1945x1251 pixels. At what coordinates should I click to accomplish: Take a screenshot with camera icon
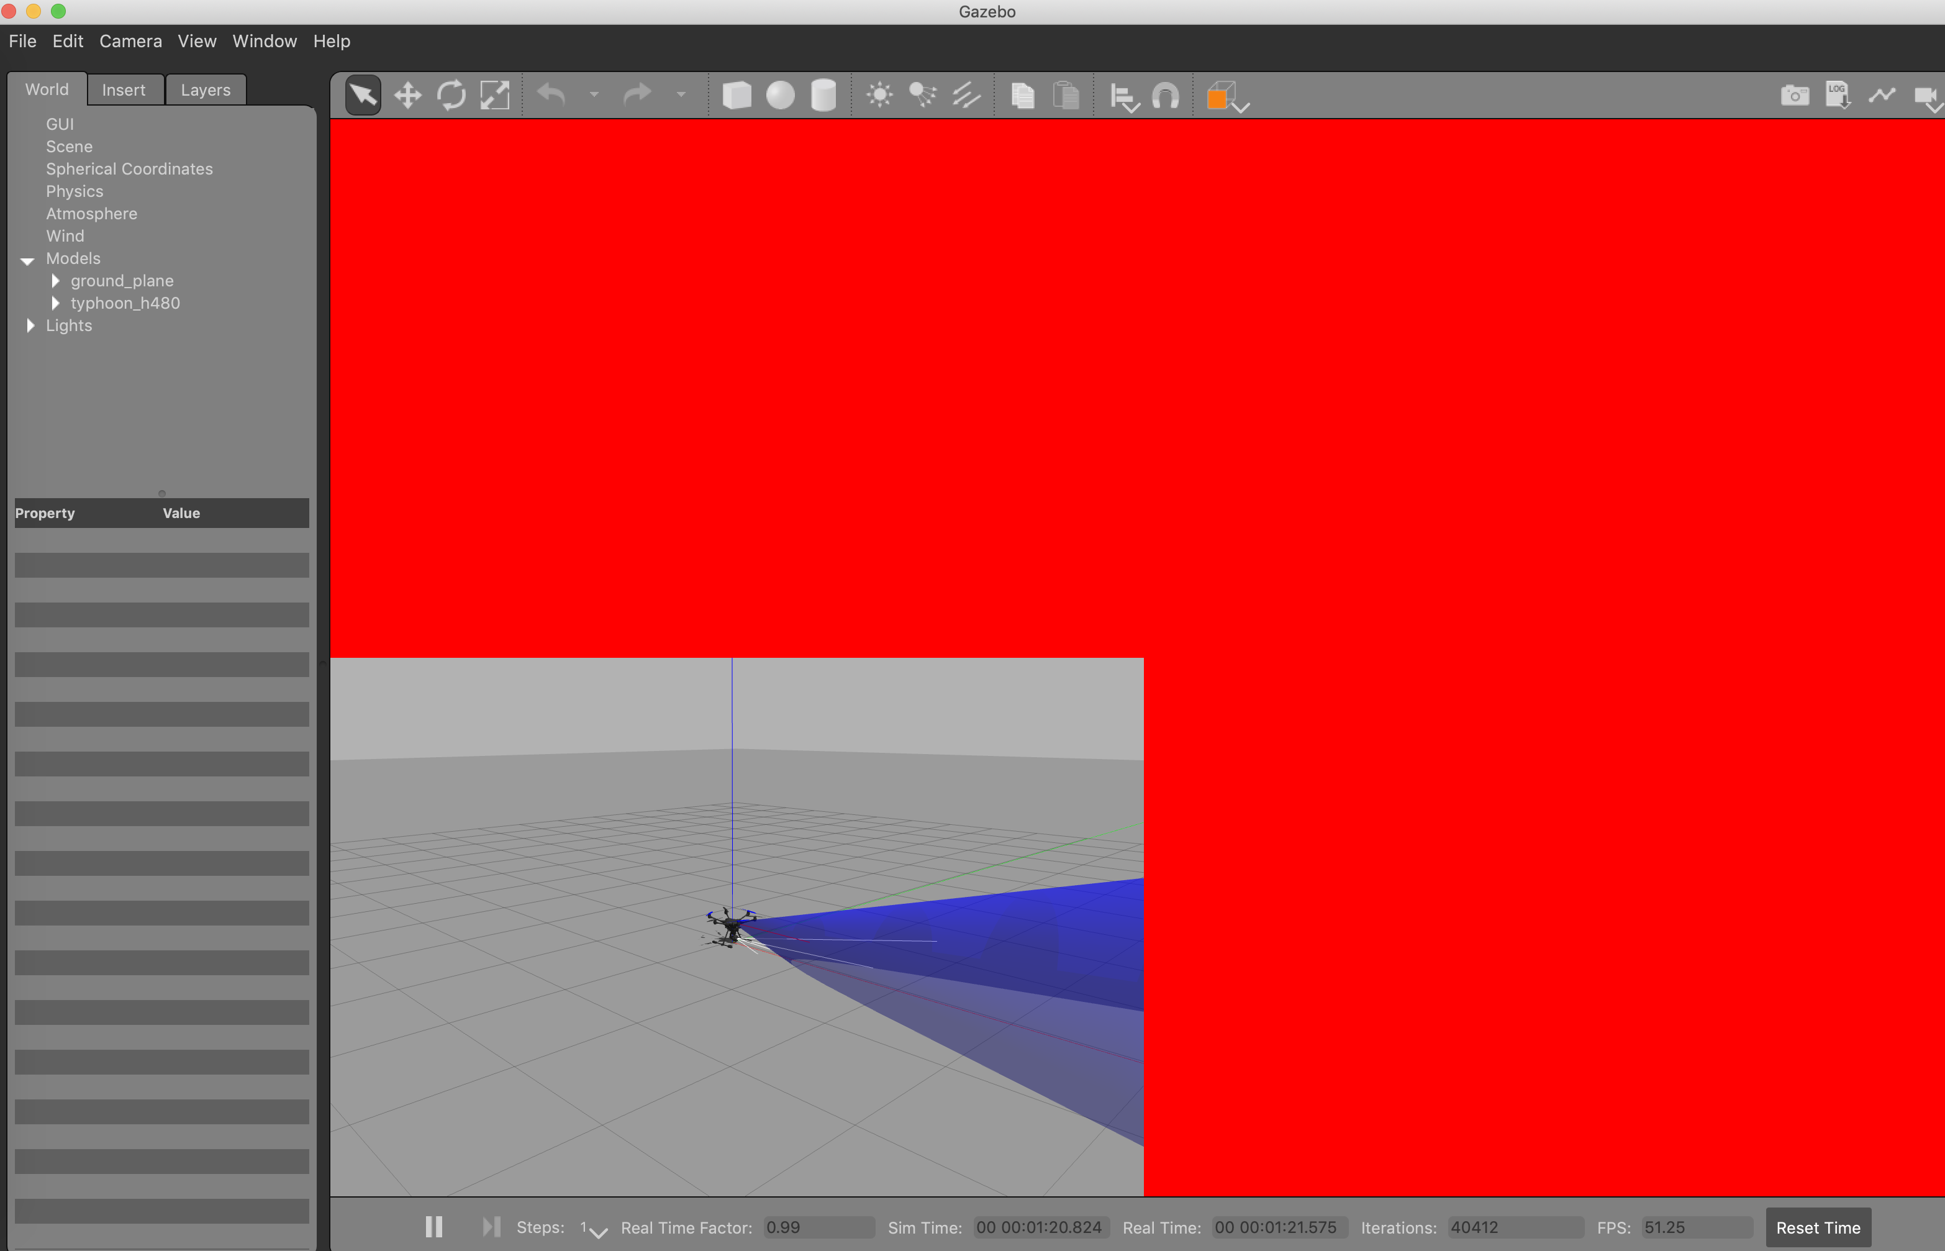point(1794,96)
